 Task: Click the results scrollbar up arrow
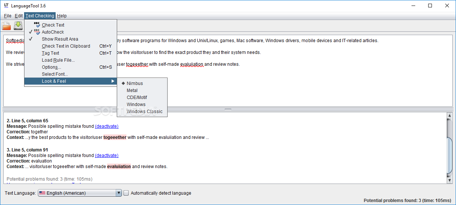[x=449, y=116]
